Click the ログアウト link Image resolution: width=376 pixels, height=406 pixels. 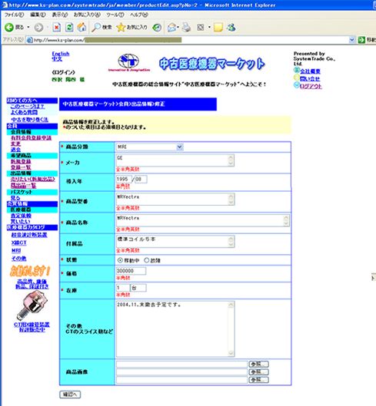click(x=311, y=86)
